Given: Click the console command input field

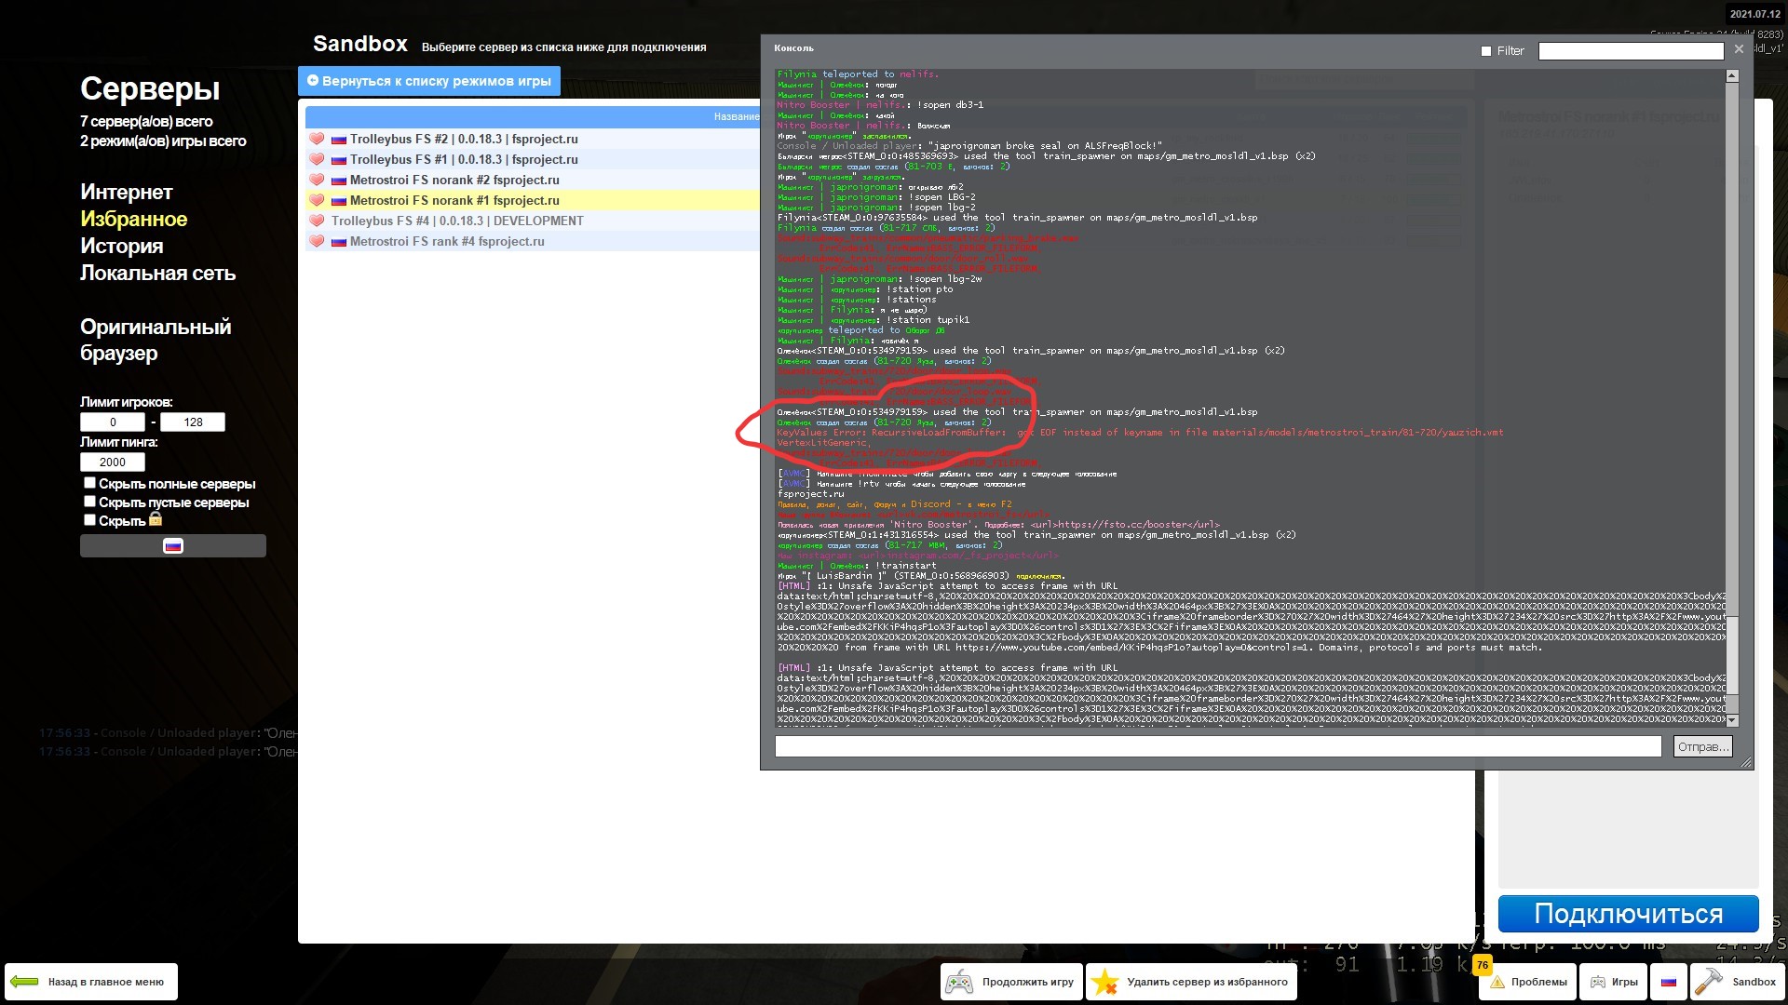Looking at the screenshot, I should coord(1217,746).
